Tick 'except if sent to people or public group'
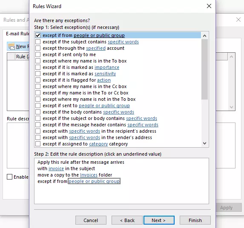 pos(38,105)
